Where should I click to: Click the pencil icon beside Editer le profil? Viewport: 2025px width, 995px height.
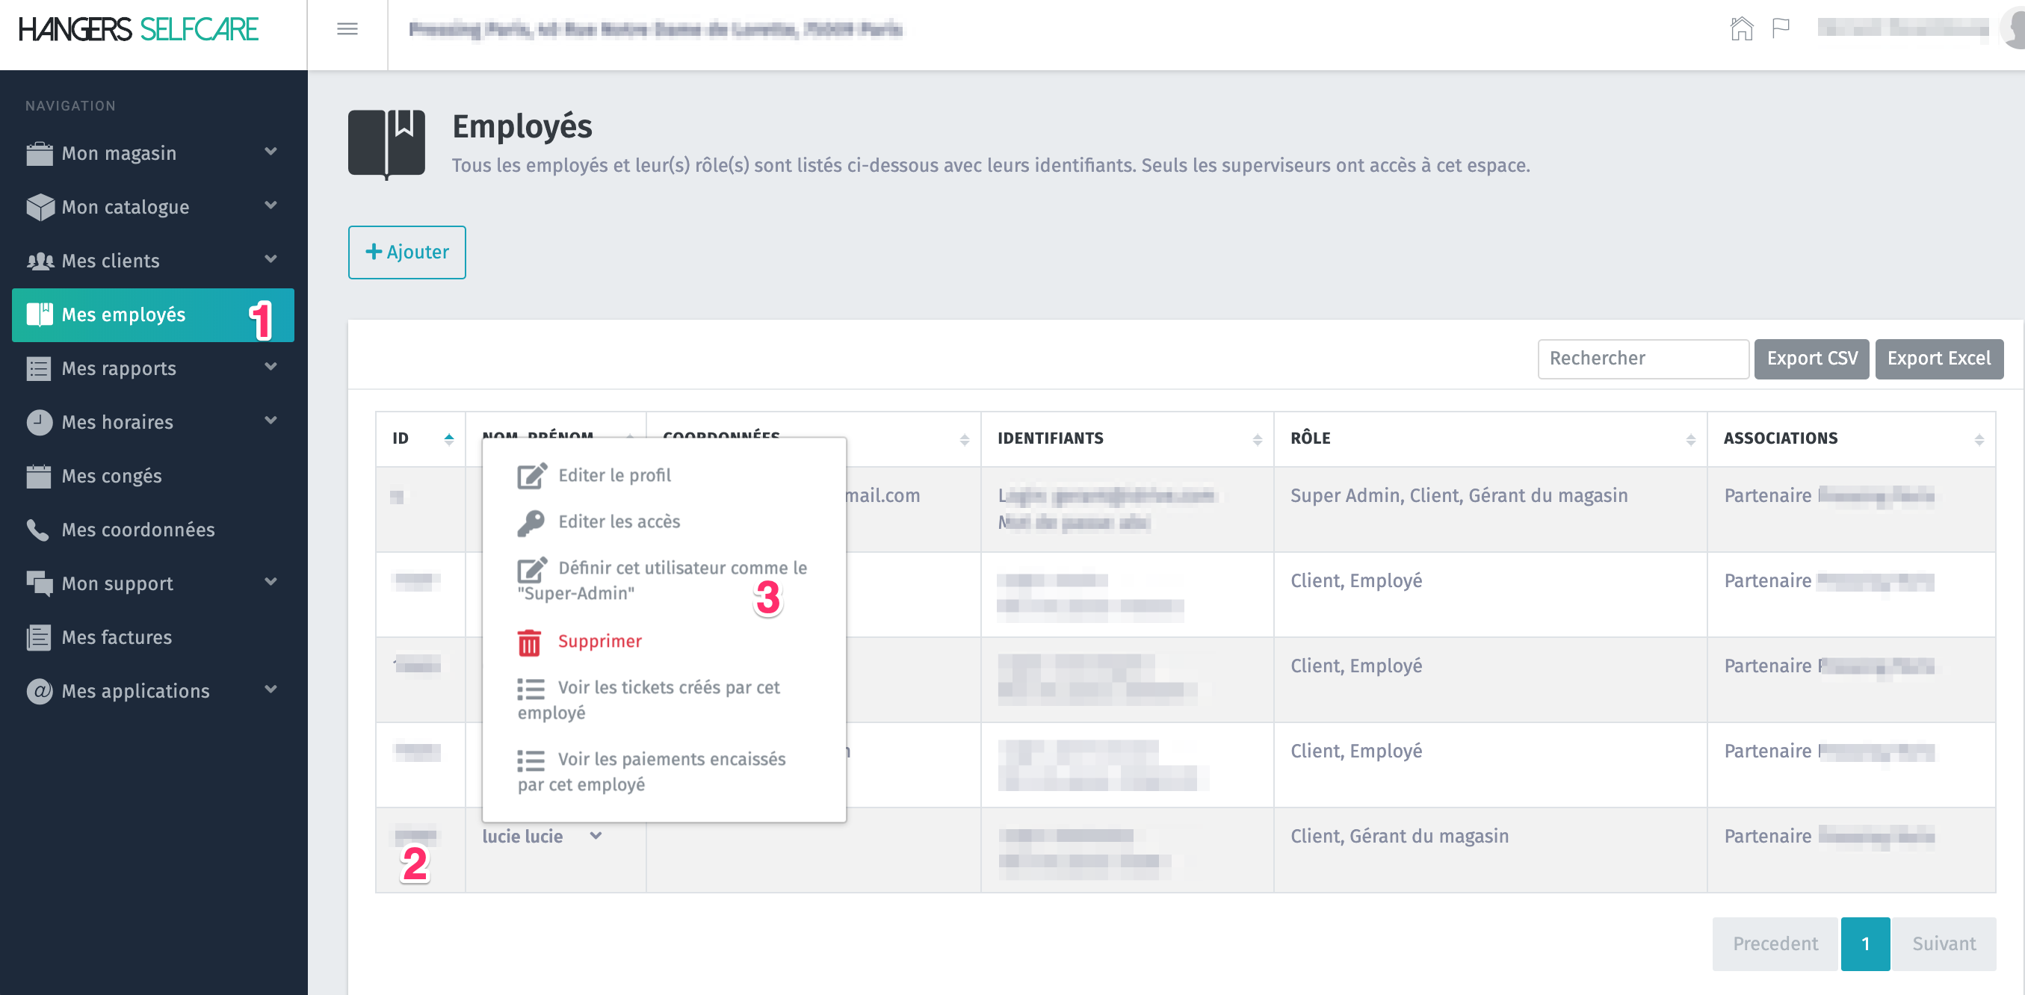click(531, 477)
